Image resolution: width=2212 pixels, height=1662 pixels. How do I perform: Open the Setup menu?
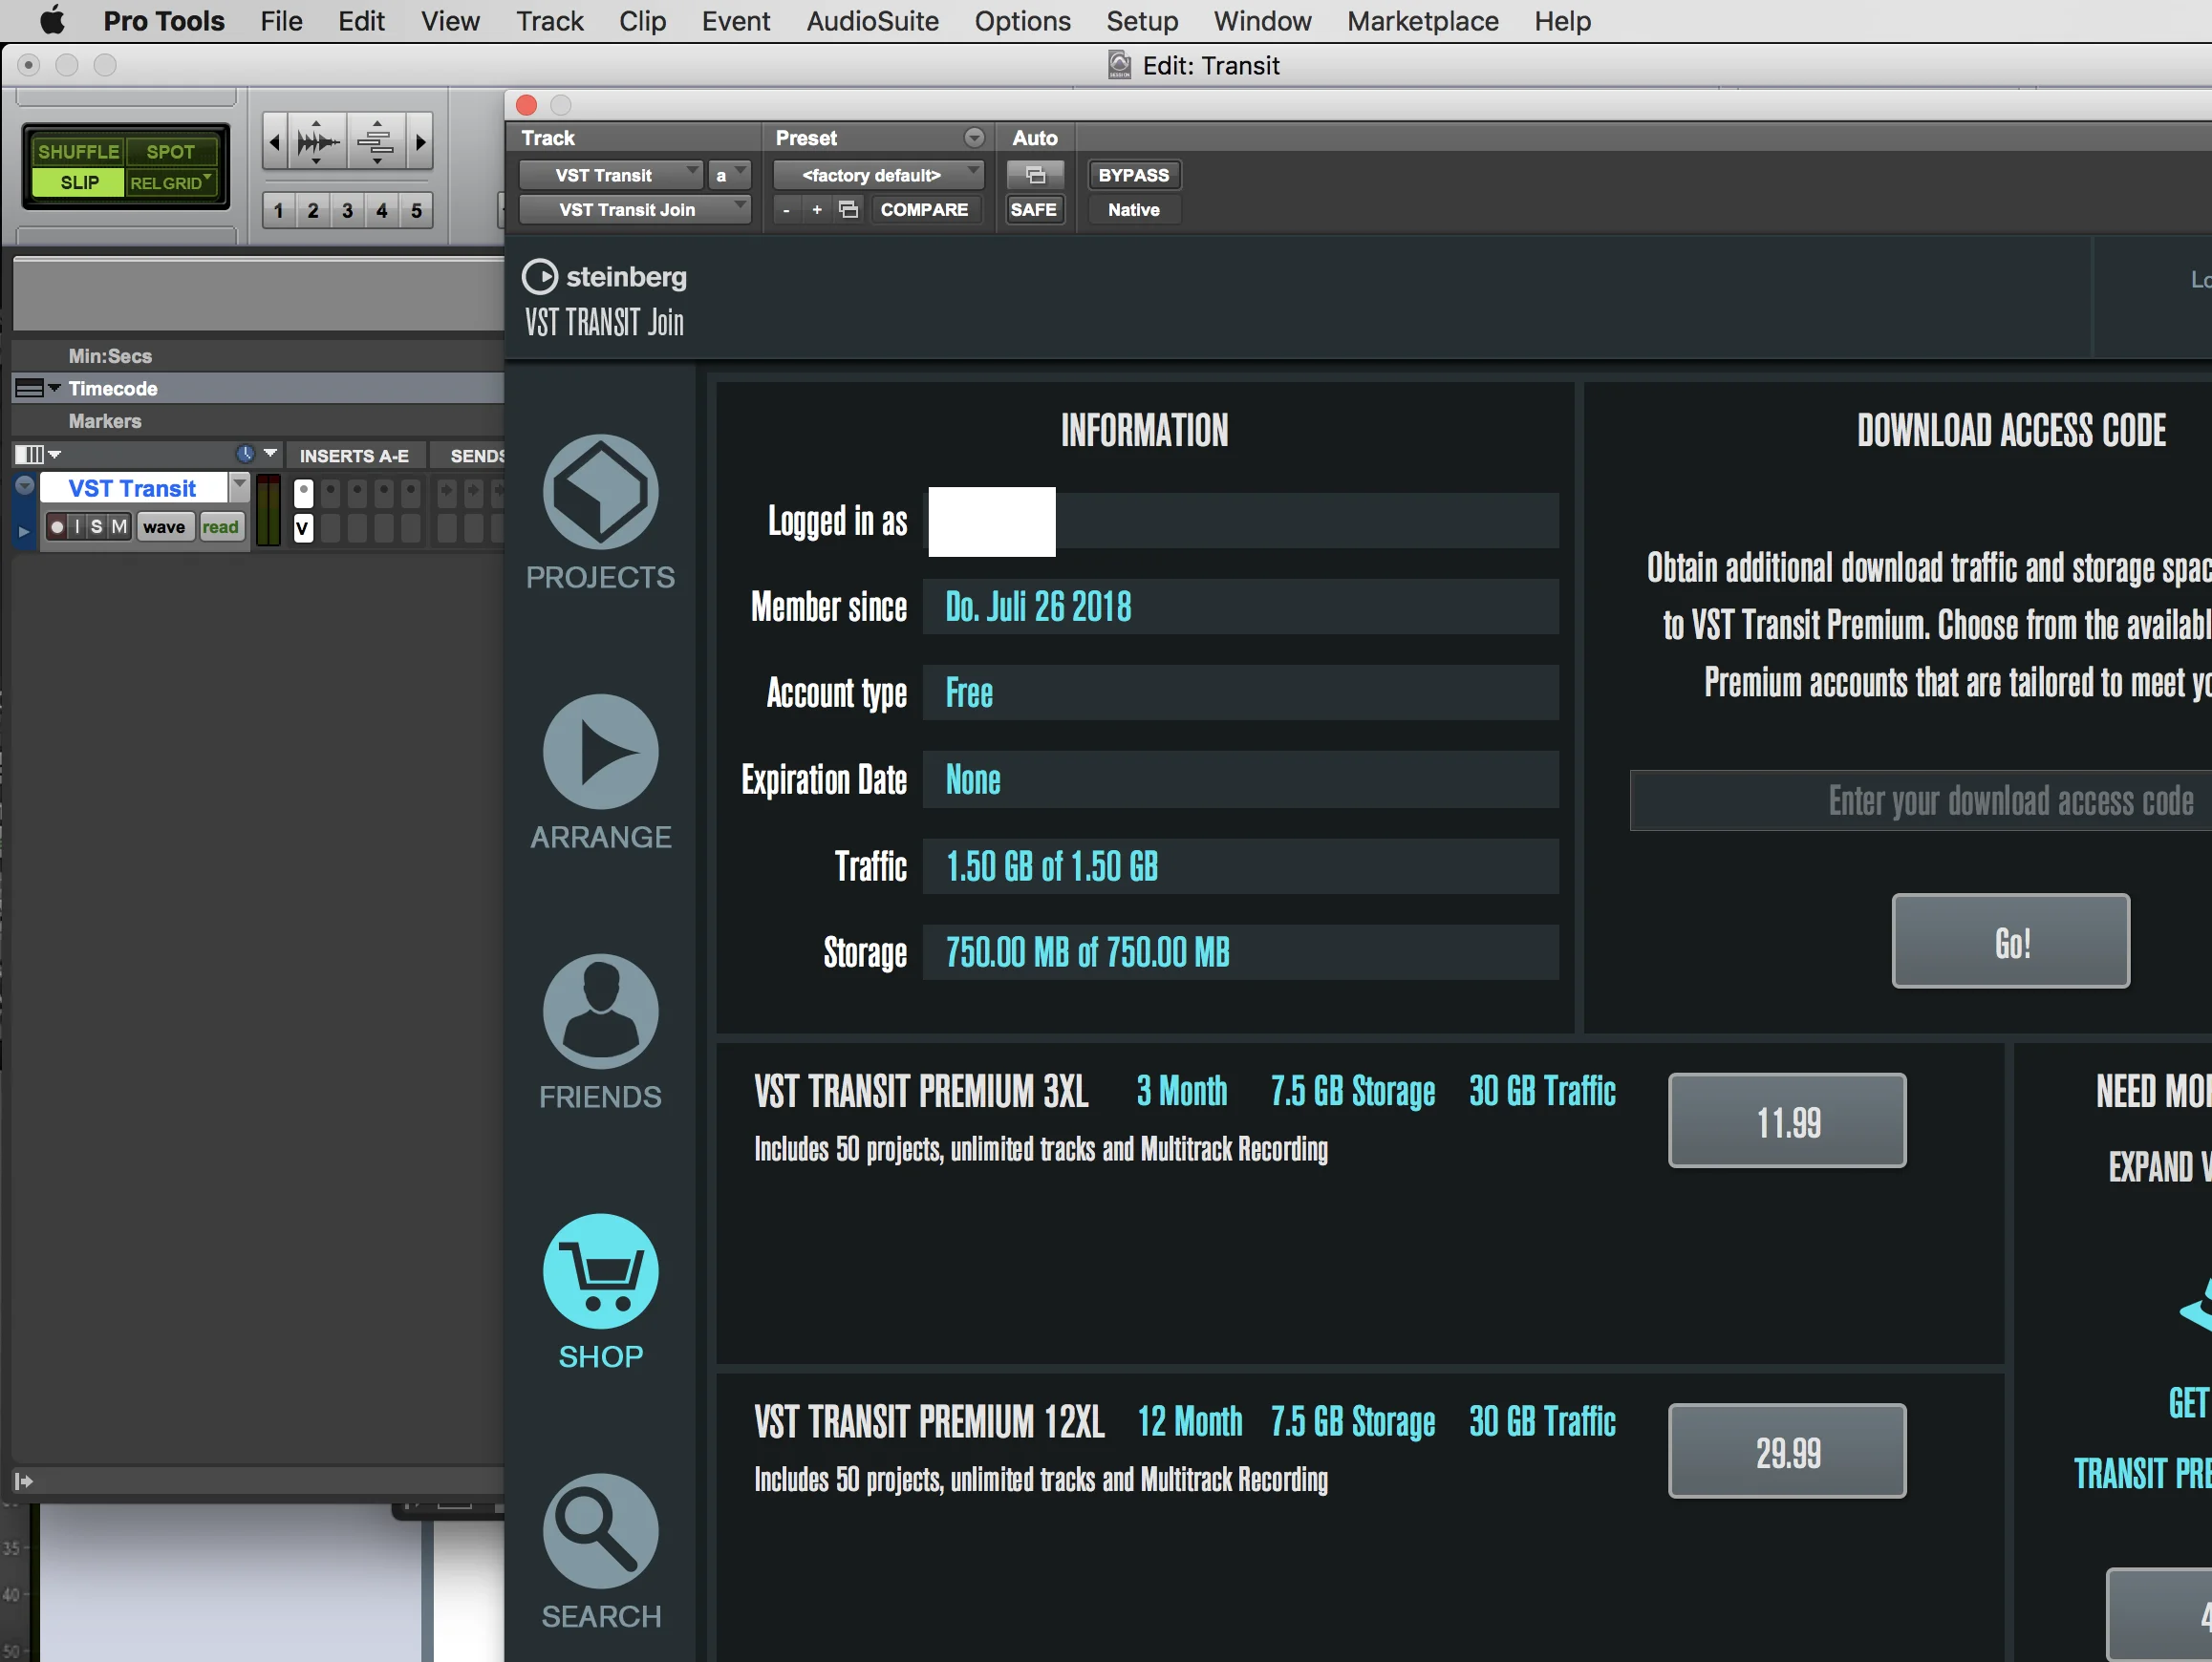click(1141, 20)
